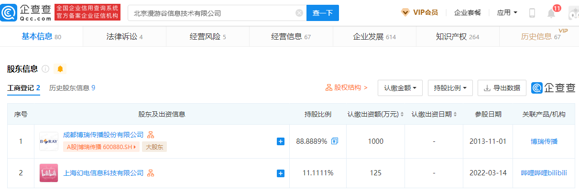The width and height of the screenshot is (579, 193).
Task: Click the detail icon beside 88.8889%
Action: point(335,141)
